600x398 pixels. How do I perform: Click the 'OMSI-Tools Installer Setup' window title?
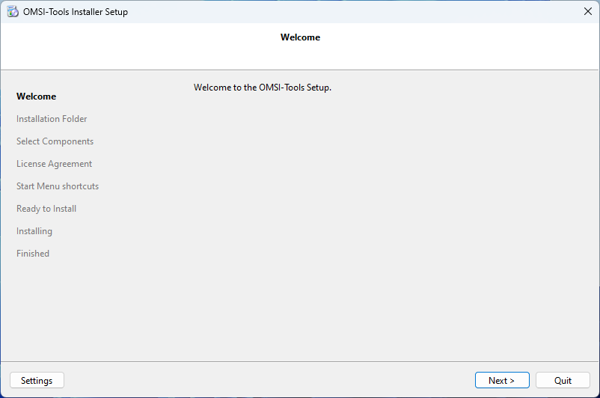pyautogui.click(x=76, y=12)
